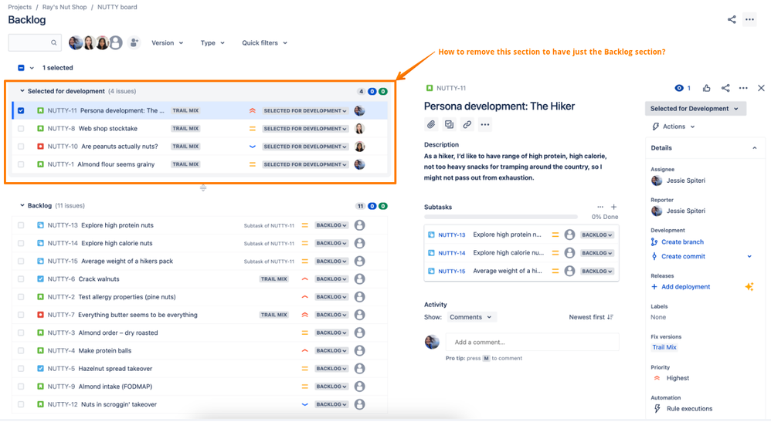Screen dimensions: 771x422
Task: Collapse the Details panel chevron
Action: coord(754,148)
